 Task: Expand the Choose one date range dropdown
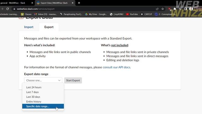click(43, 80)
